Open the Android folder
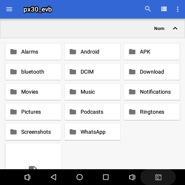185x185 pixels. (92, 52)
